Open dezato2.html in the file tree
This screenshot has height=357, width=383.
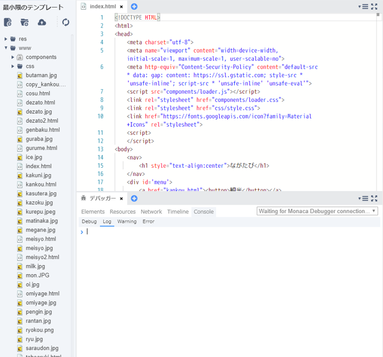tap(42, 121)
